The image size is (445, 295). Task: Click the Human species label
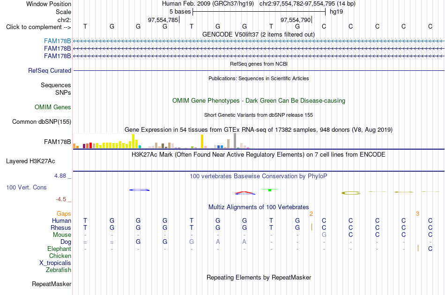pyautogui.click(x=61, y=220)
